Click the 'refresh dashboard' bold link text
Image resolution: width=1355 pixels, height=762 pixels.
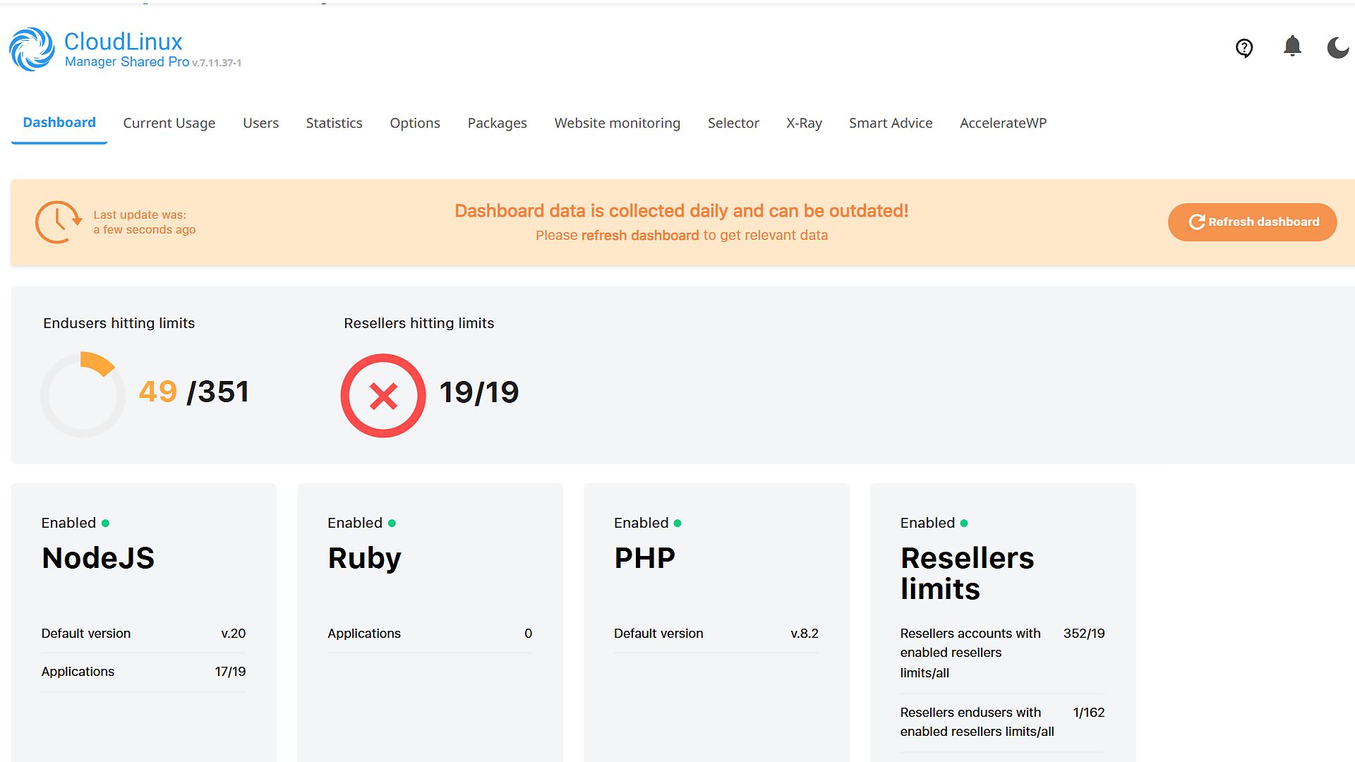640,236
